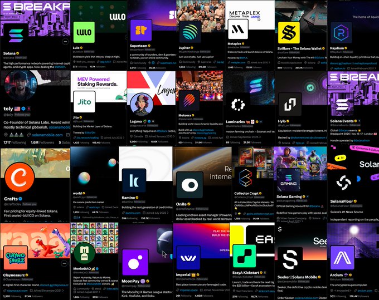This screenshot has width=379, height=300.
Task: Open the orange Crafts avatar
Action: (x=20, y=178)
